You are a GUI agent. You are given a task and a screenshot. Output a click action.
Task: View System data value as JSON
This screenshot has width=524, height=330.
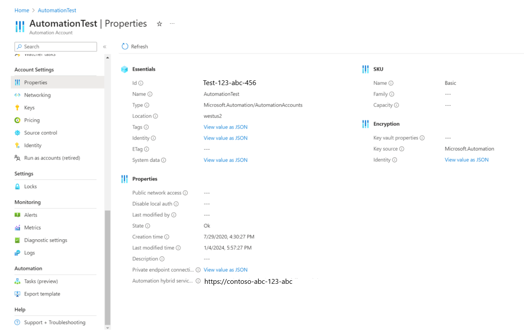(x=225, y=160)
